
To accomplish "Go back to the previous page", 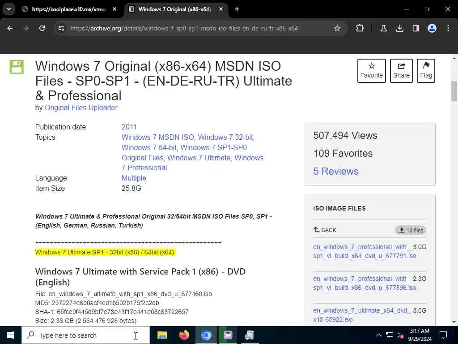I will (x=10, y=28).
